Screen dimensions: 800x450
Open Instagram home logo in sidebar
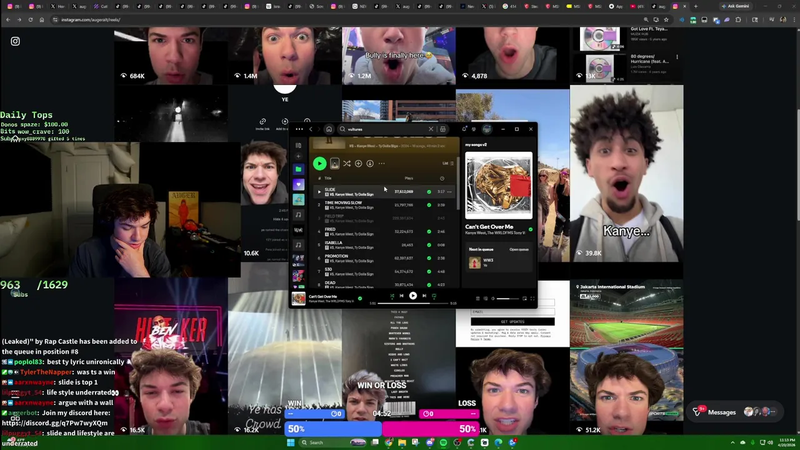tap(15, 41)
